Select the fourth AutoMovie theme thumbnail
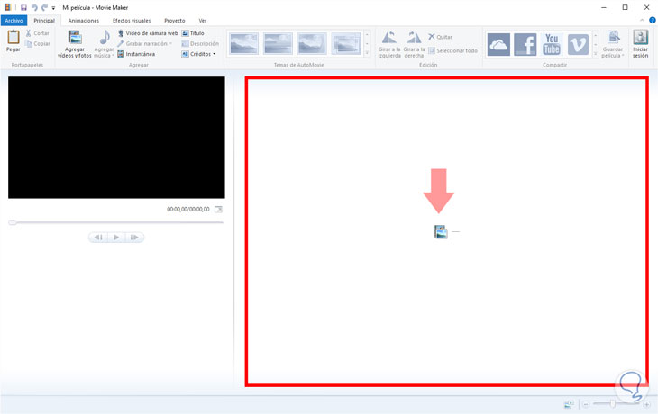This screenshot has height=414, width=658. (x=346, y=43)
